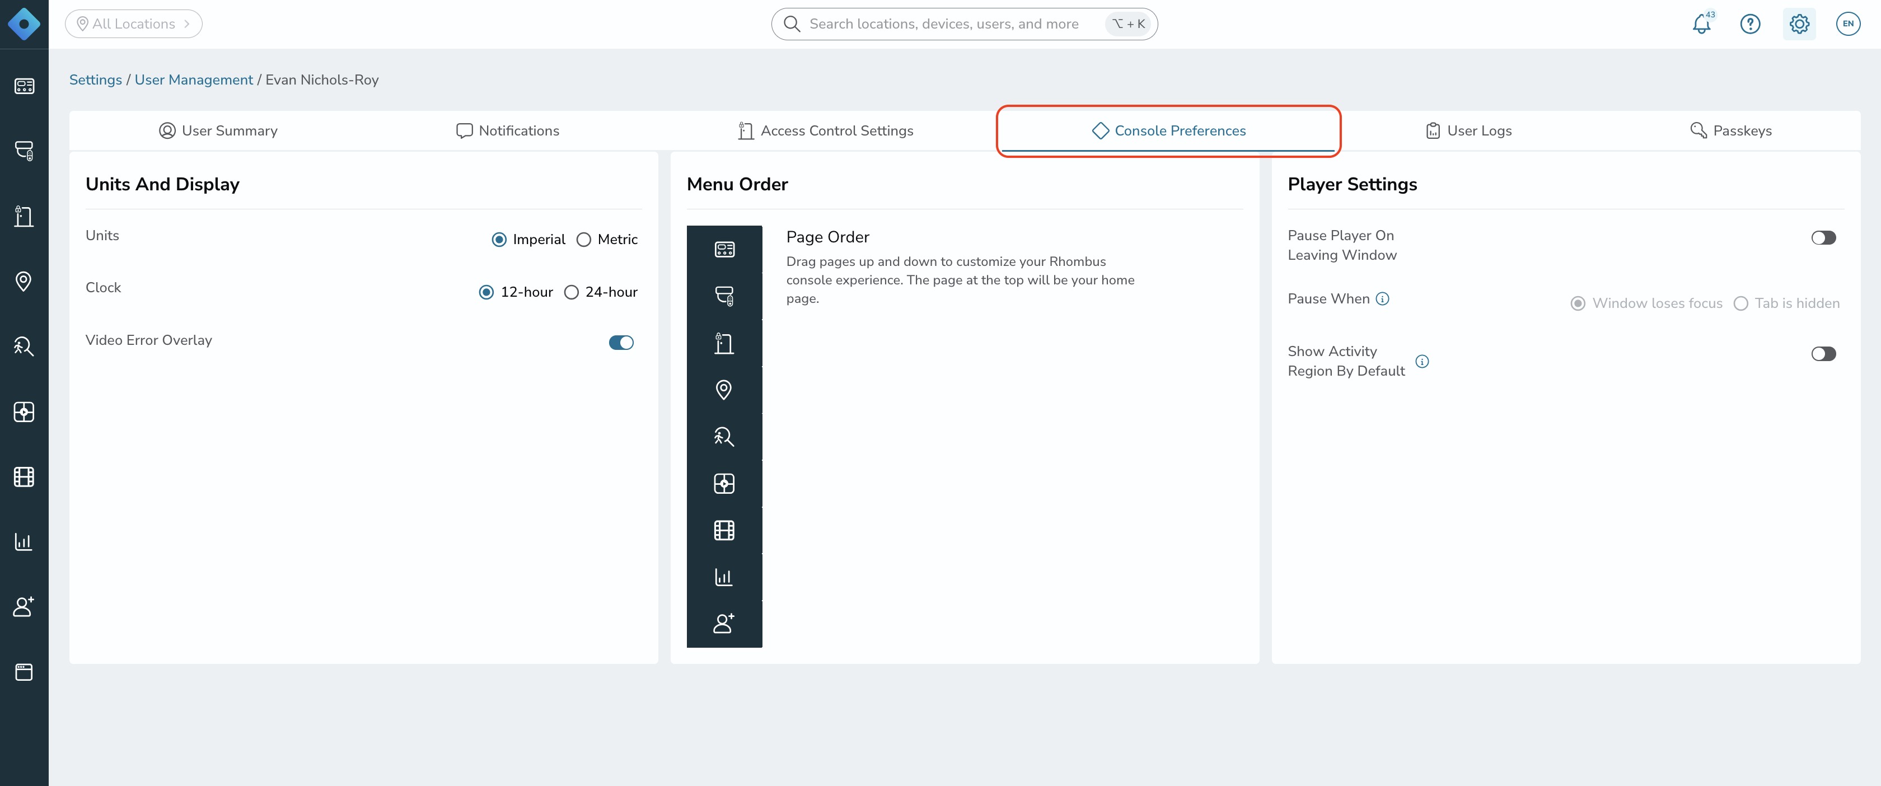Screen dimensions: 1881x786
Task: Toggle Video Error Overlay switch
Action: pos(621,343)
